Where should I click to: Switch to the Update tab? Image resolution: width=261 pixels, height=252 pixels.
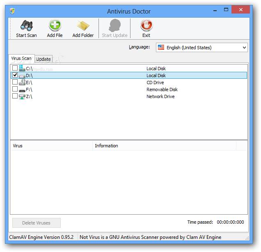point(43,59)
